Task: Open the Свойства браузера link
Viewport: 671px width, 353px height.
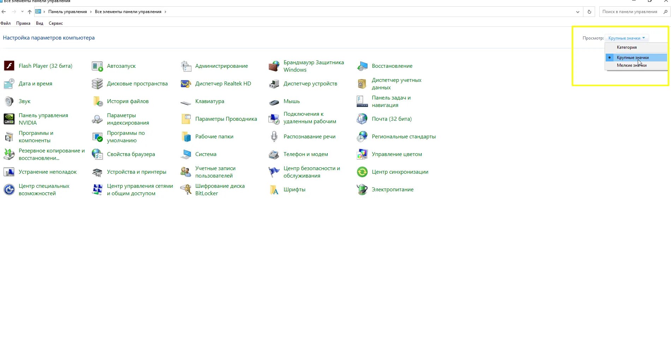Action: pos(131,154)
